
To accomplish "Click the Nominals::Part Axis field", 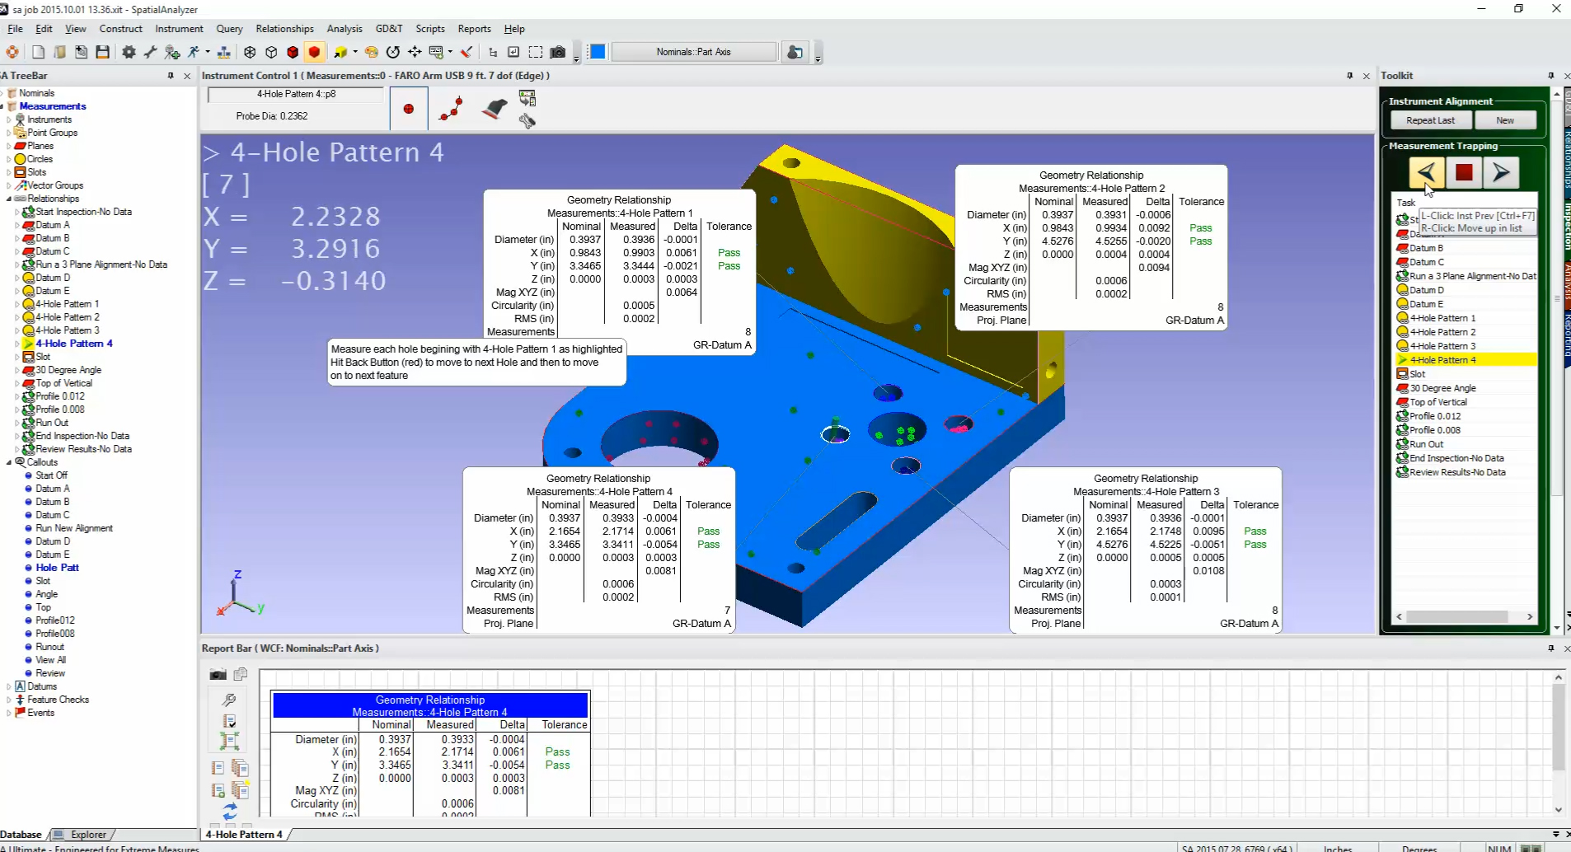I will pyautogui.click(x=692, y=51).
